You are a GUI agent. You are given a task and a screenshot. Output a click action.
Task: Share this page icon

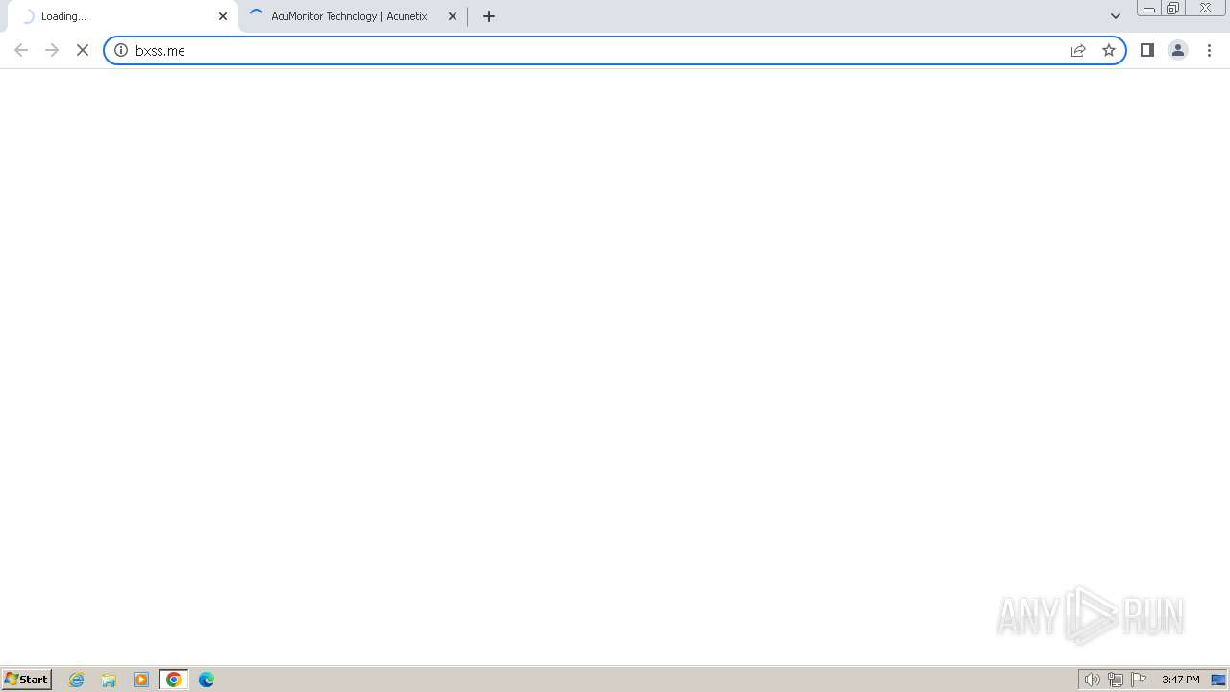pos(1078,50)
